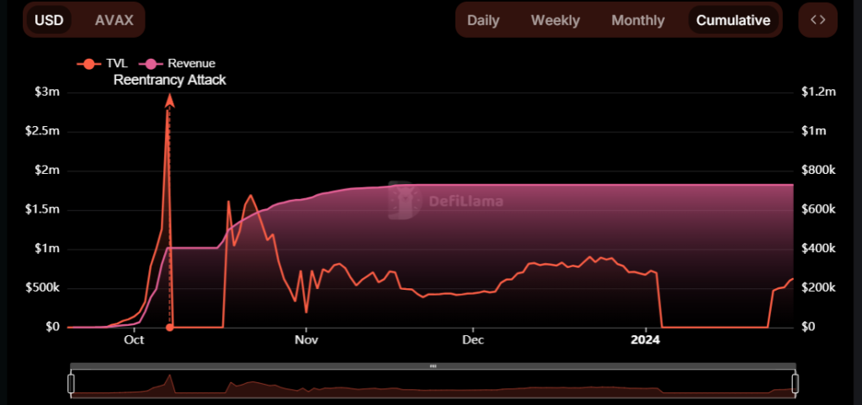Click the $400k right axis label
The image size is (862, 405).
(x=818, y=250)
